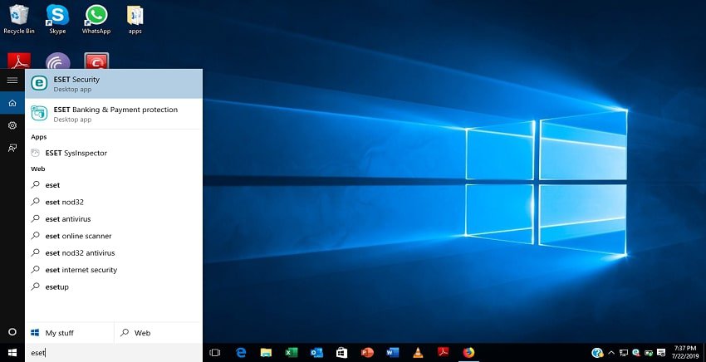
Task: Select 'eset nod32 antivirus' suggestion
Action: [x=114, y=253]
